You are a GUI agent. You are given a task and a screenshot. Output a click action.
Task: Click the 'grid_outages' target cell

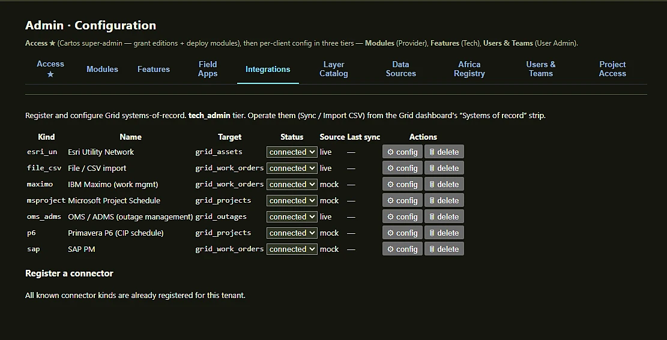(x=221, y=216)
